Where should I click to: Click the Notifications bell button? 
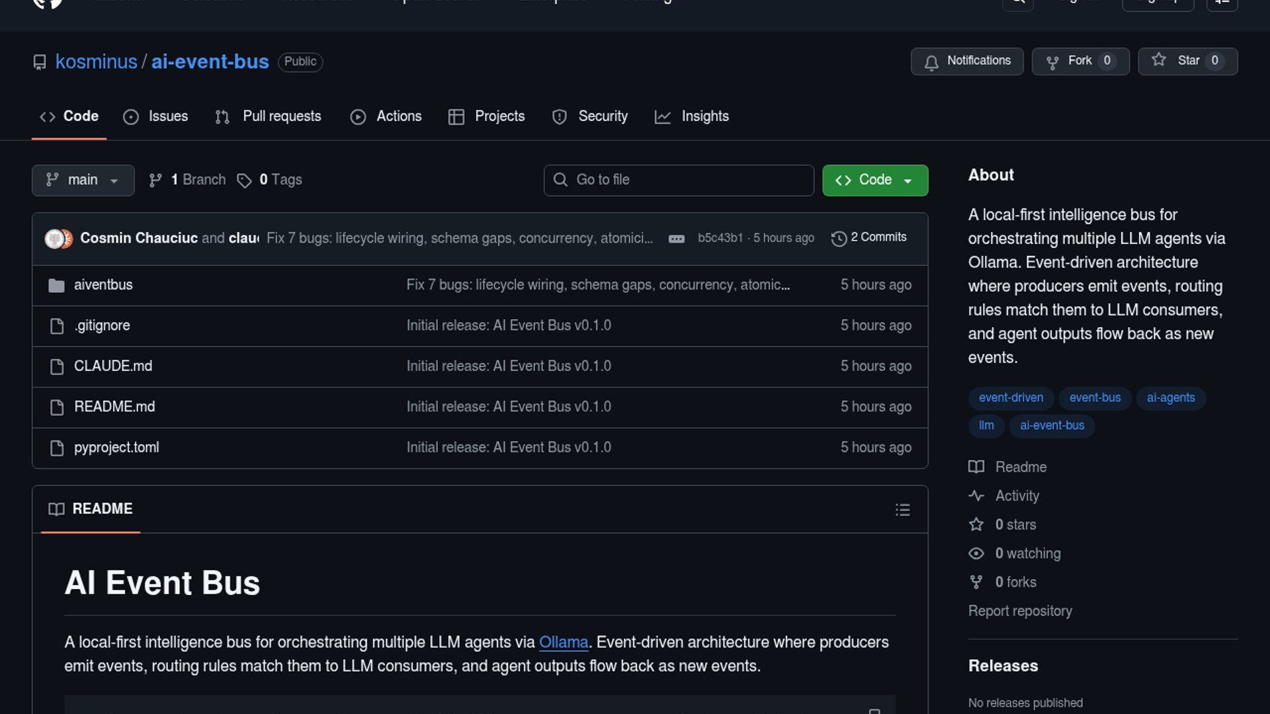[966, 61]
